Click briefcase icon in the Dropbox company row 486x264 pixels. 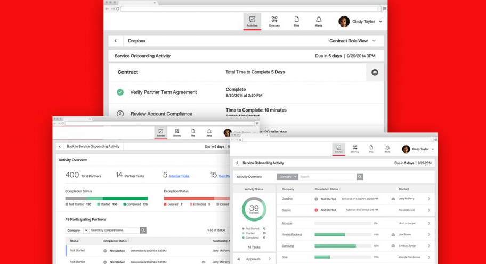[393, 199]
